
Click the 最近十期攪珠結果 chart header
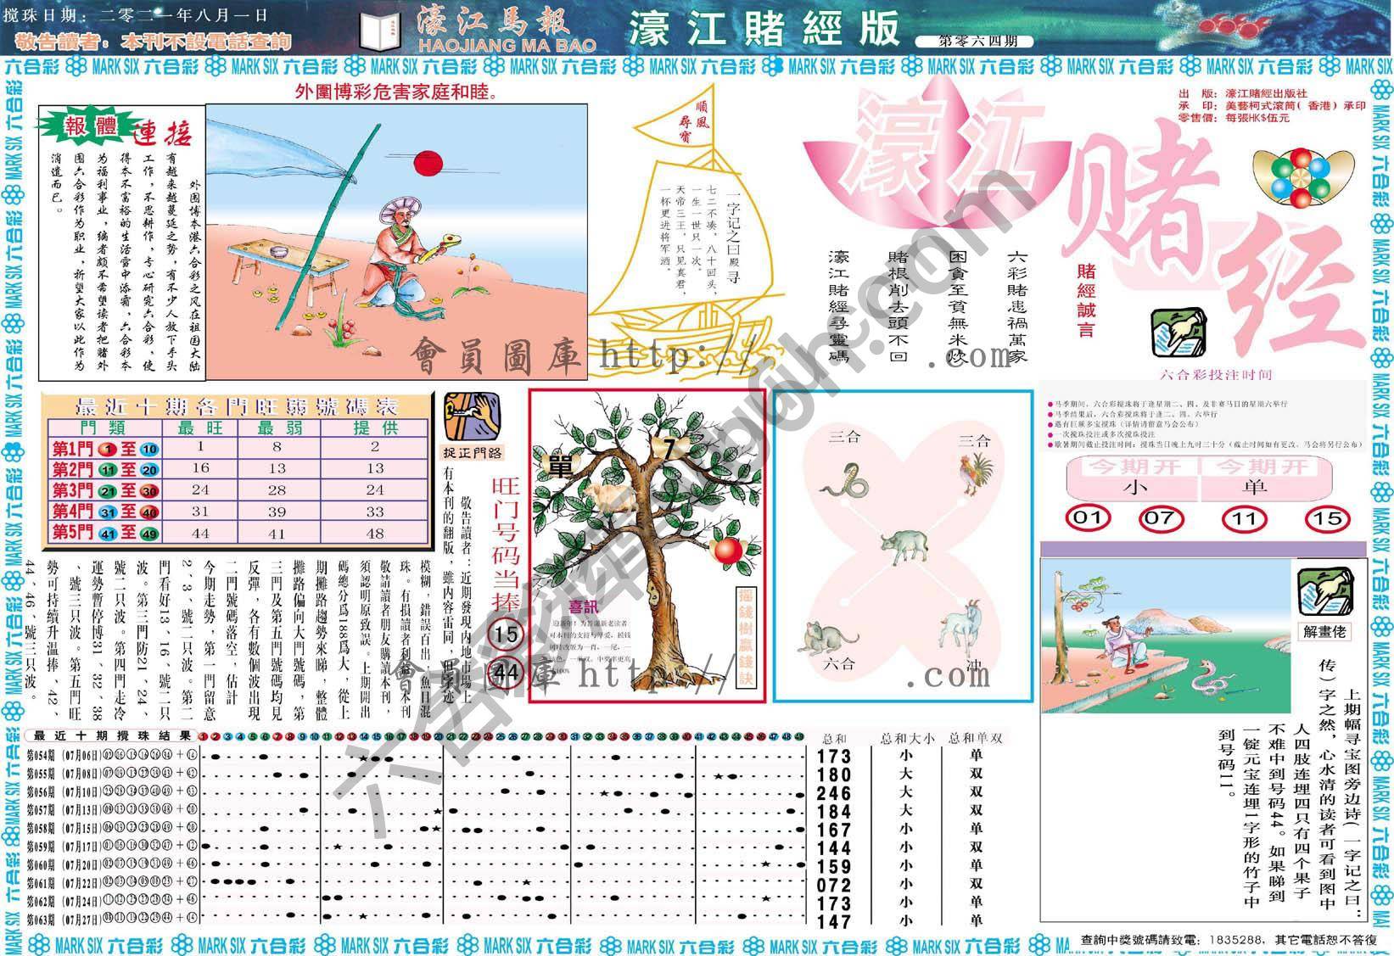(x=113, y=736)
